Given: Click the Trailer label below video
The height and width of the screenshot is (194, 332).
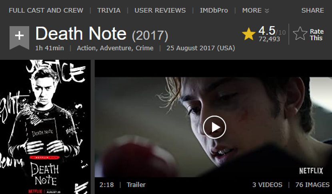Looking at the screenshot, I should click(136, 185).
